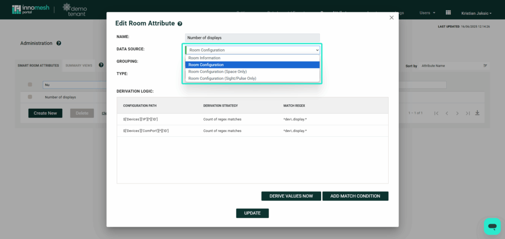The image size is (505, 239).
Task: Download the attribute list
Action: coord(477,113)
